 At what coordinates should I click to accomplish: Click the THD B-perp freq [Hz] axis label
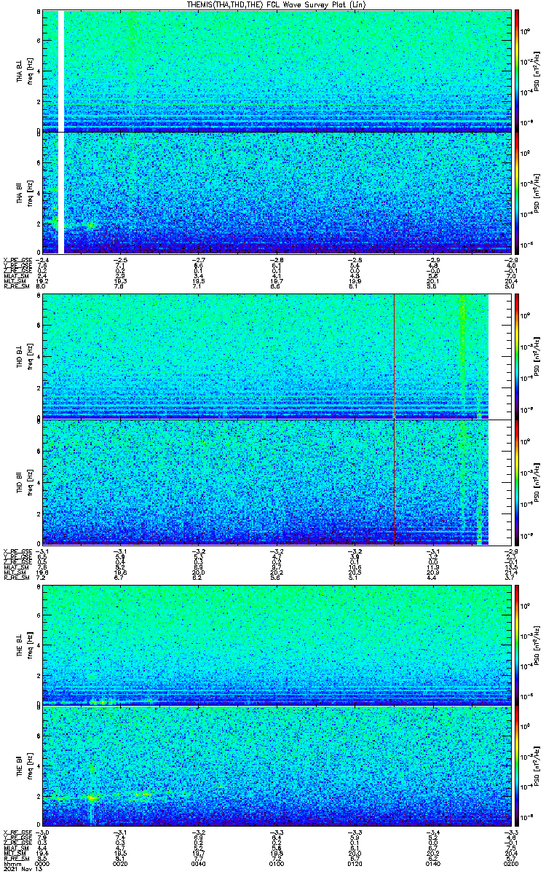29,356
